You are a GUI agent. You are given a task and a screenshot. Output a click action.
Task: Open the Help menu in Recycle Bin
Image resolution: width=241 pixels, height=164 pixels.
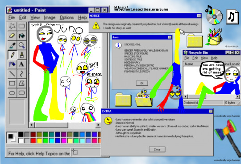214,58
